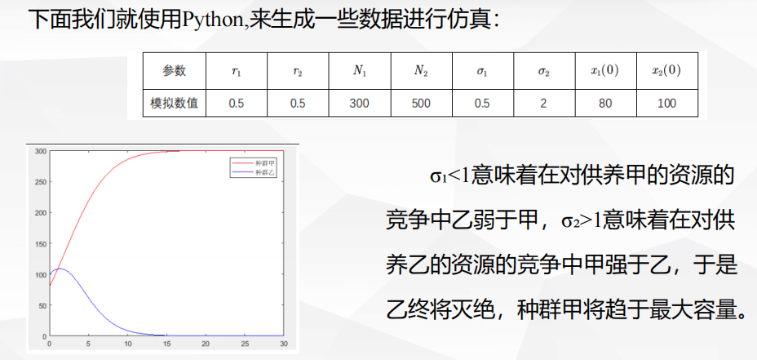
Task: Click the 30 tick on chart x-axis
Action: (284, 344)
